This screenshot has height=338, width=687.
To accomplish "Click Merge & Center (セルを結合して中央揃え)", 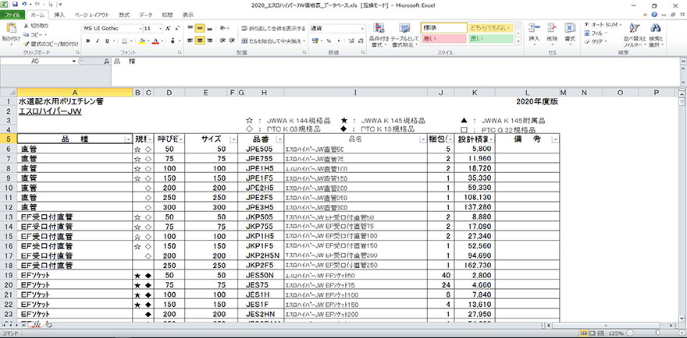I will [x=272, y=40].
